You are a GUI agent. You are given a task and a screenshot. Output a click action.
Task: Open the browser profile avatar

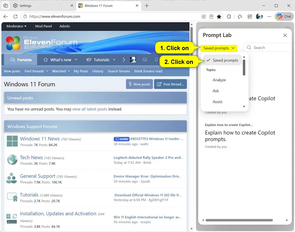[x=260, y=17]
